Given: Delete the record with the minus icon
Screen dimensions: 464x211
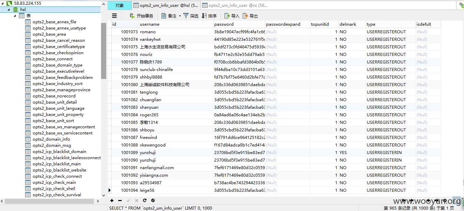Looking at the screenshot, I should click(120, 200).
